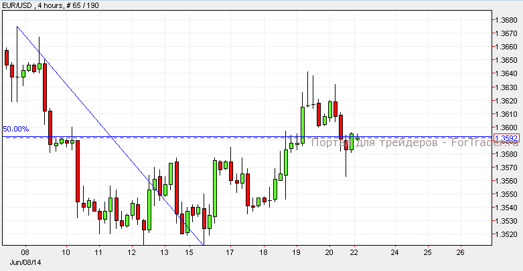Click the 1.3520 price axis label
Image resolution: width=523 pixels, height=271 pixels.
coord(506,234)
